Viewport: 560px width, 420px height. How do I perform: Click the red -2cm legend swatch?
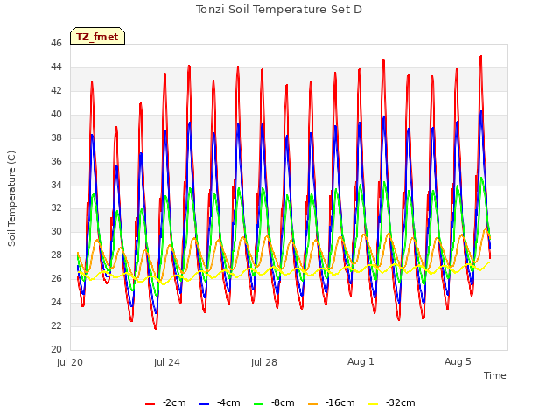pos(150,404)
